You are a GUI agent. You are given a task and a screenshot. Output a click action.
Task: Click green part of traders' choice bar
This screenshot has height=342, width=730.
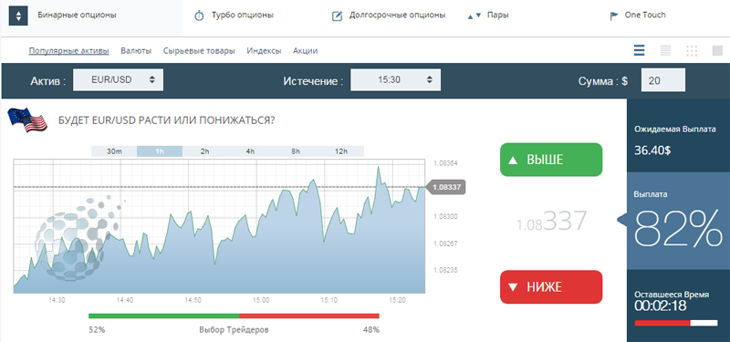[163, 316]
